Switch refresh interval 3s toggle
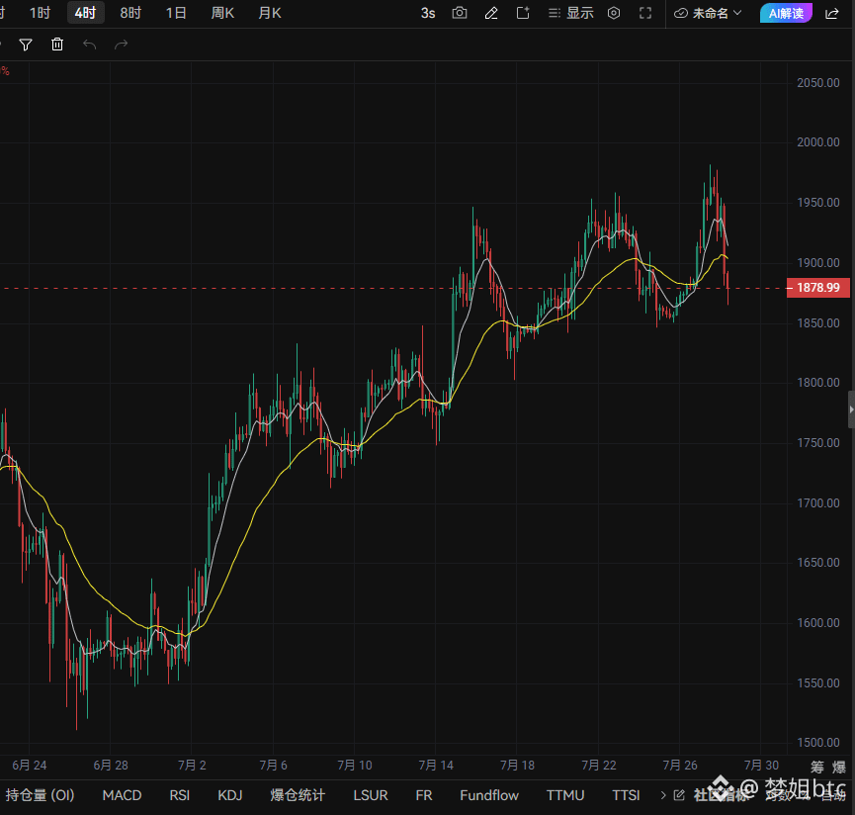The width and height of the screenshot is (855, 815). (428, 13)
